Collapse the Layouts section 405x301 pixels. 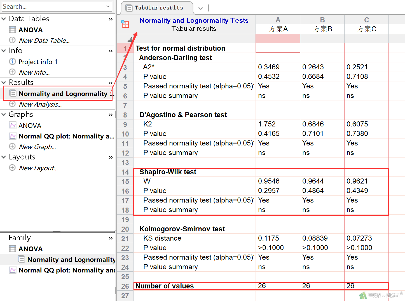click(x=4, y=157)
